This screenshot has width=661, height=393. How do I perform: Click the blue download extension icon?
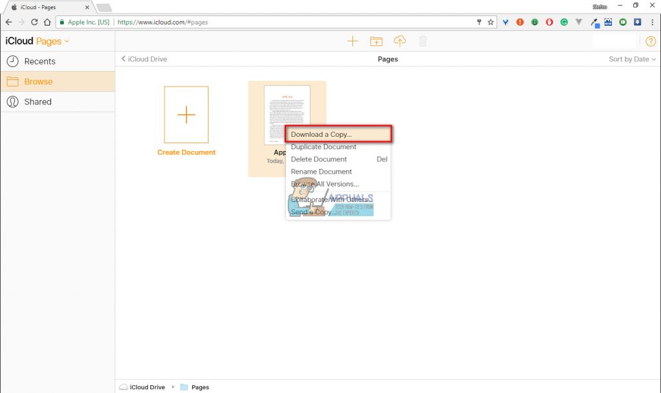point(637,22)
